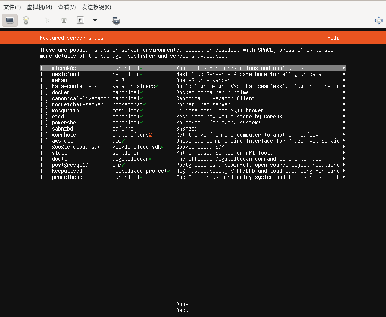Toggle the microk8s snap checkbox
Image resolution: width=386 pixels, height=317 pixels.
tap(44, 68)
